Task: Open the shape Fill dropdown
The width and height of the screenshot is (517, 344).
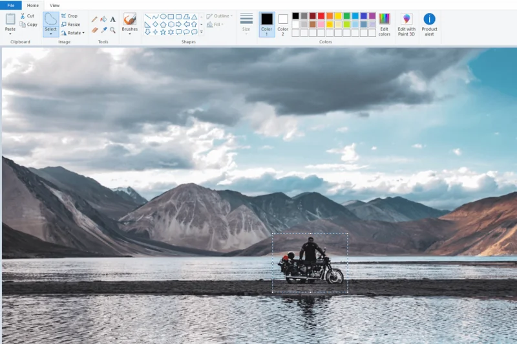Action: (215, 25)
